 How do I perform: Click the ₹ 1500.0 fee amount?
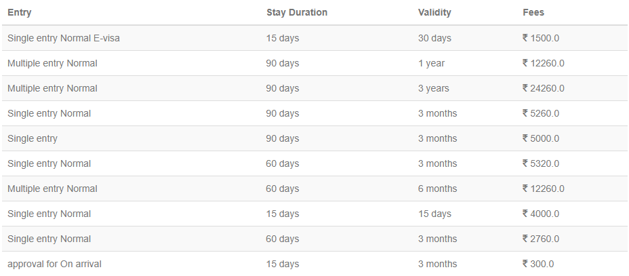541,38
